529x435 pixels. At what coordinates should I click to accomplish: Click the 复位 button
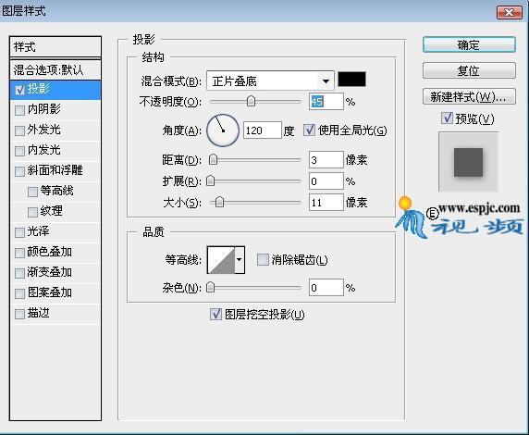coord(469,70)
